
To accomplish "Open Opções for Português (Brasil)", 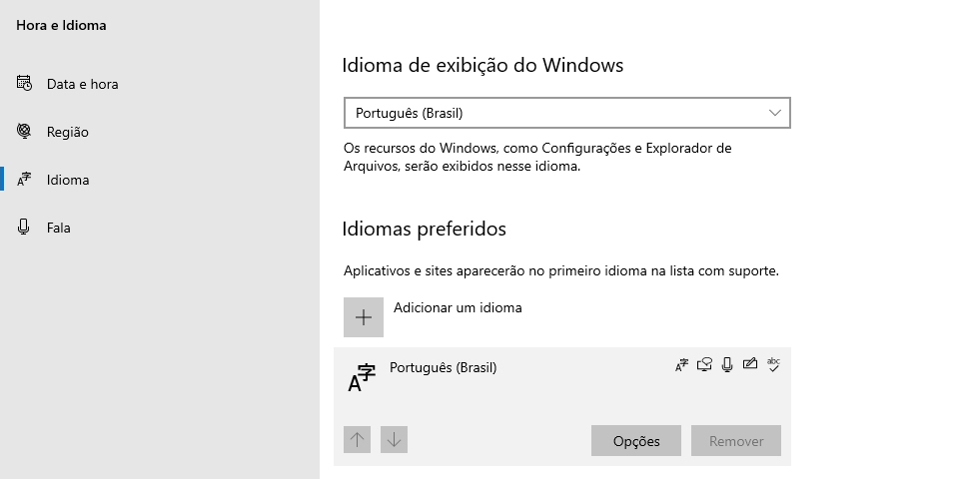I will (636, 440).
